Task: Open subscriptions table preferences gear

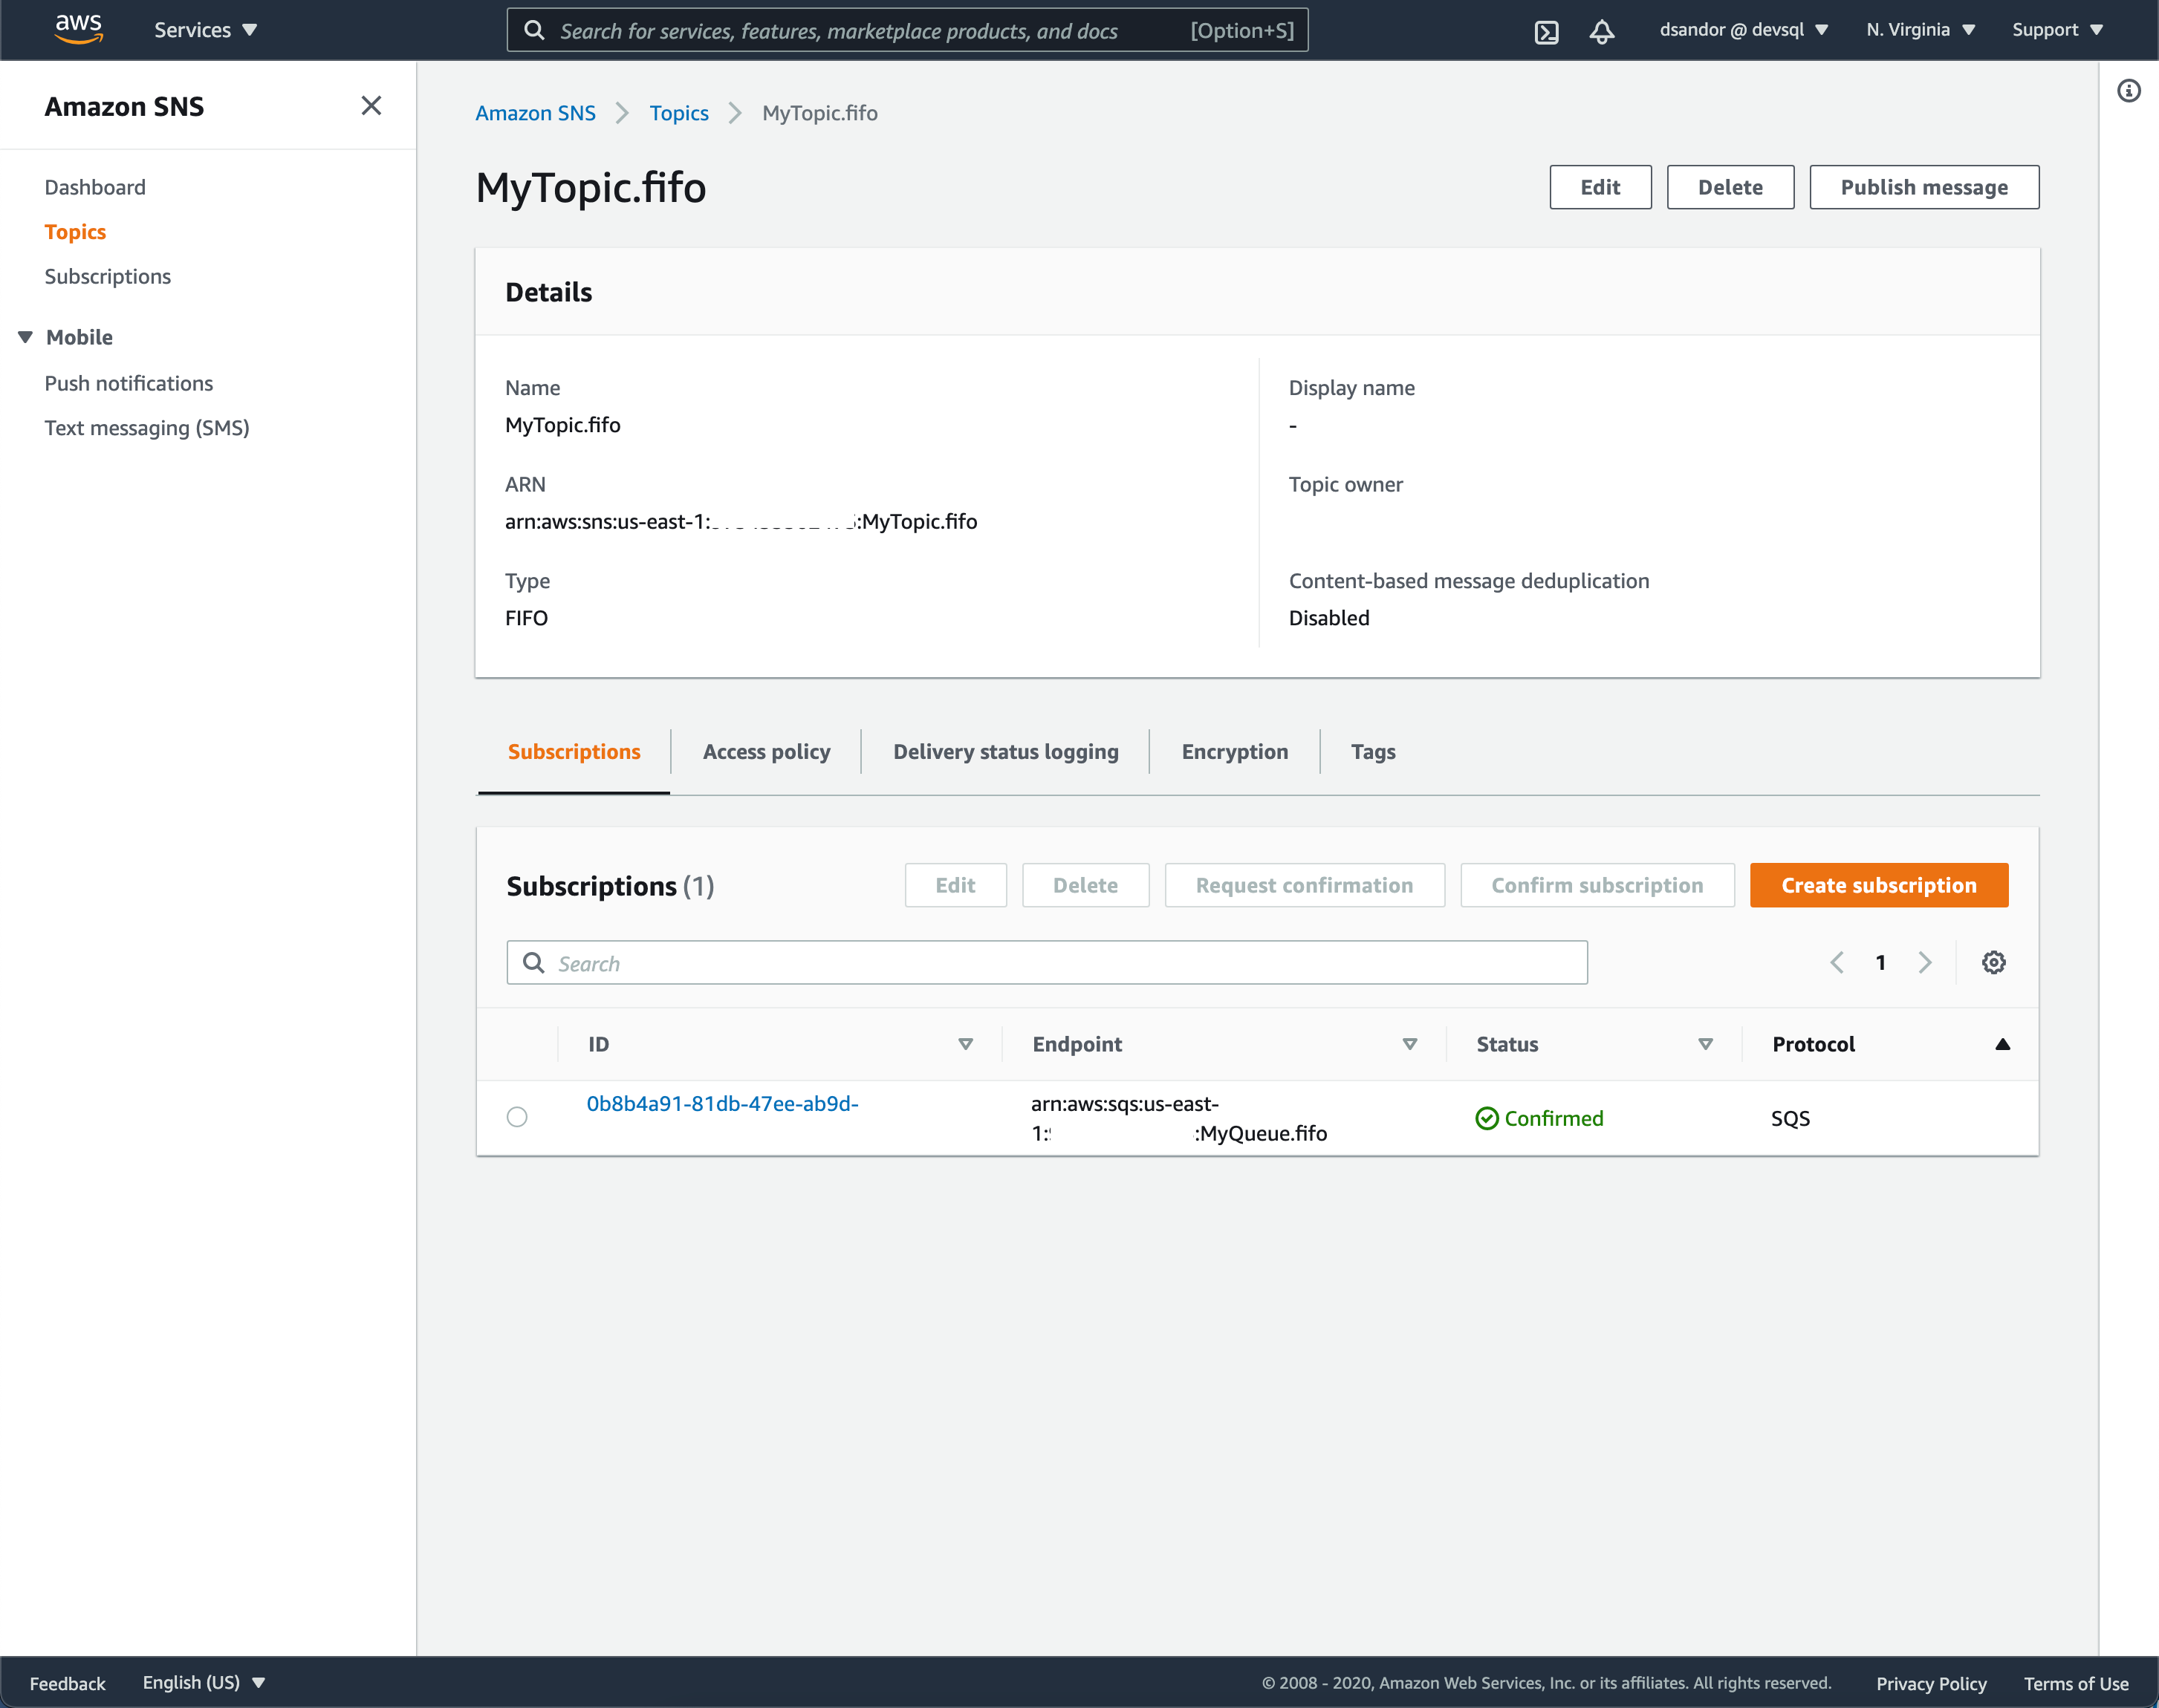Action: click(x=1993, y=962)
